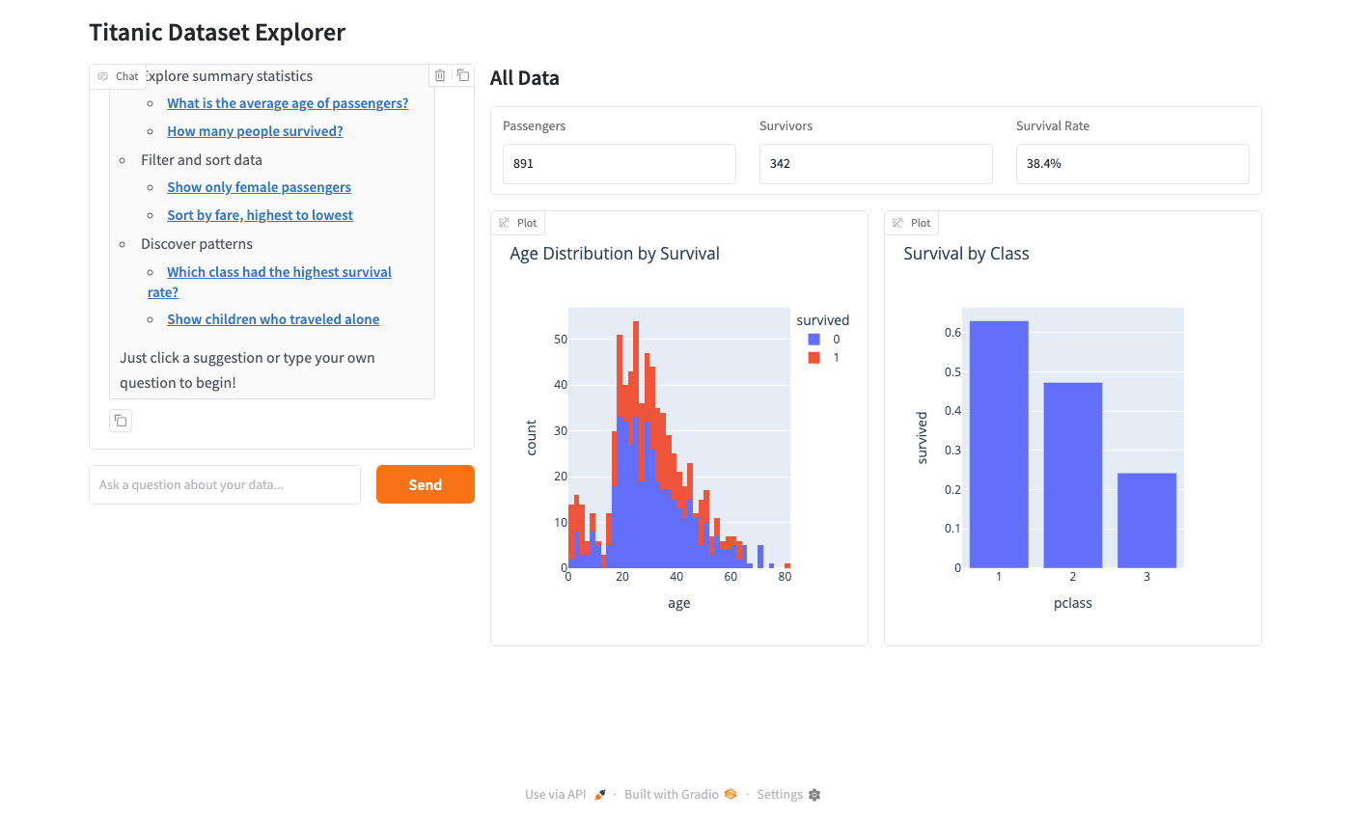
Task: Focus the "Ask a question about your data" field
Action: pos(225,484)
